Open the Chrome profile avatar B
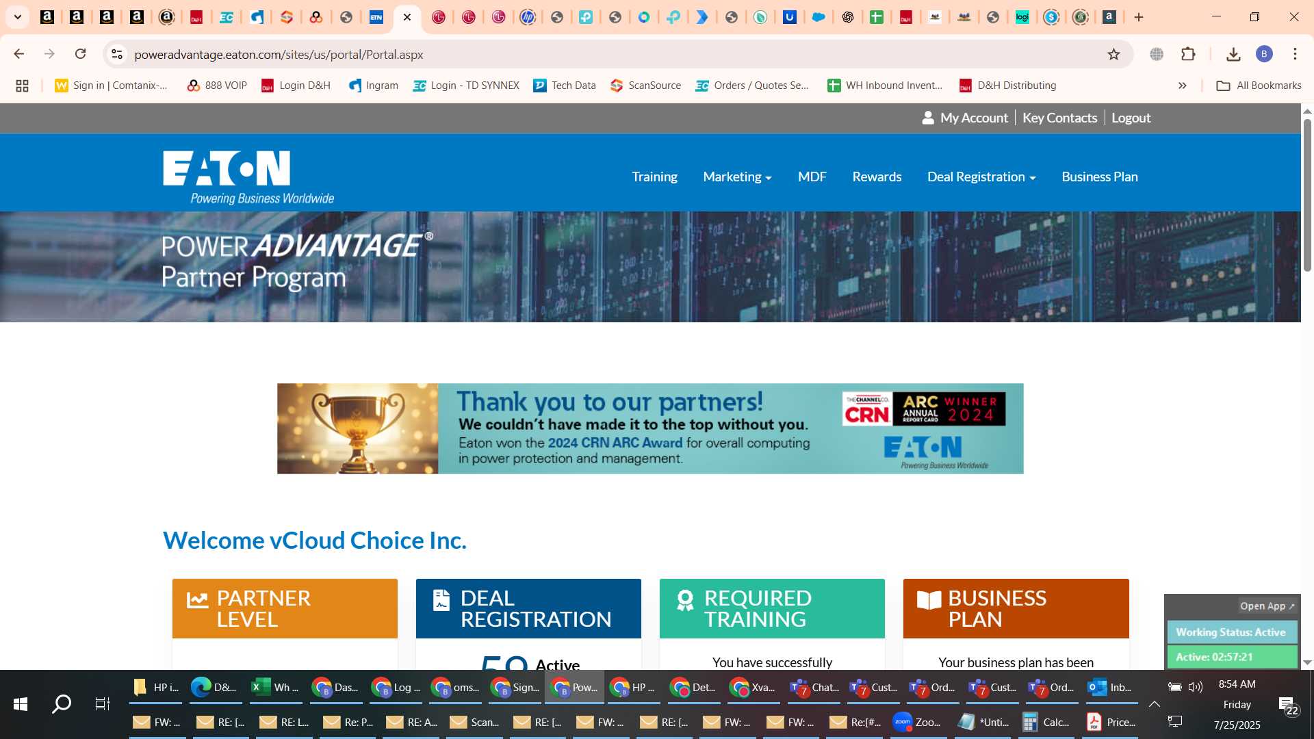The image size is (1314, 739). pos(1264,54)
